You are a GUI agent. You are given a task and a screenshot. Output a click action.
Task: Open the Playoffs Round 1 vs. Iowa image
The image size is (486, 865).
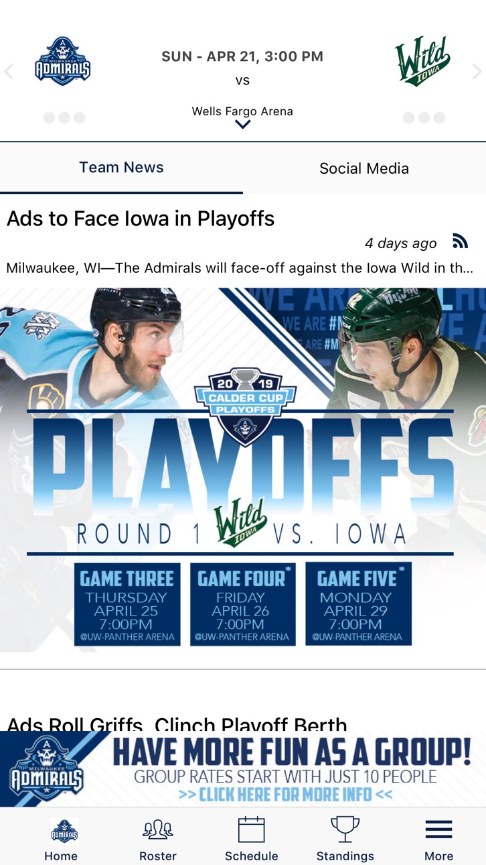[243, 470]
